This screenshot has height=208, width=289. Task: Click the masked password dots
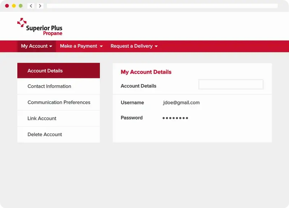(175, 118)
